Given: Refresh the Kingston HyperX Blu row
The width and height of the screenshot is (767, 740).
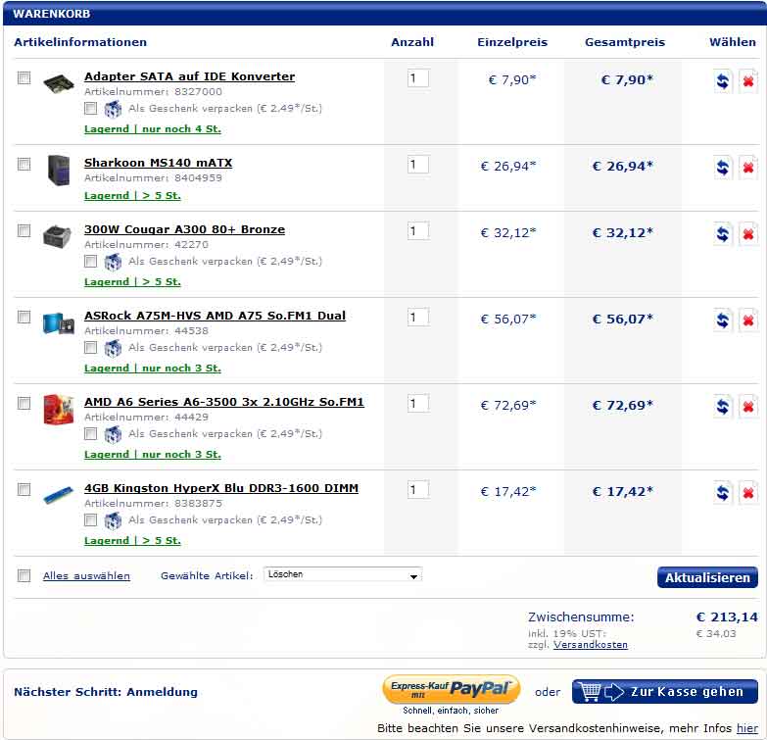Looking at the screenshot, I should pos(723,492).
